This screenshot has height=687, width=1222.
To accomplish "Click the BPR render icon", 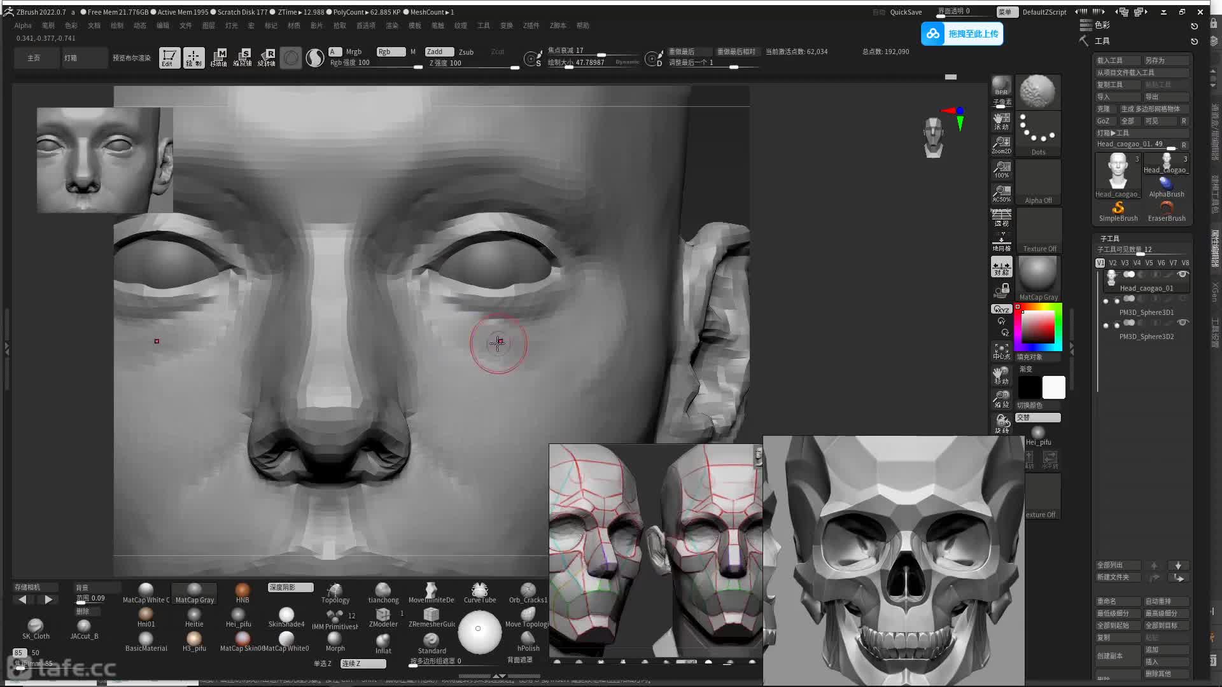I will click(x=1001, y=87).
